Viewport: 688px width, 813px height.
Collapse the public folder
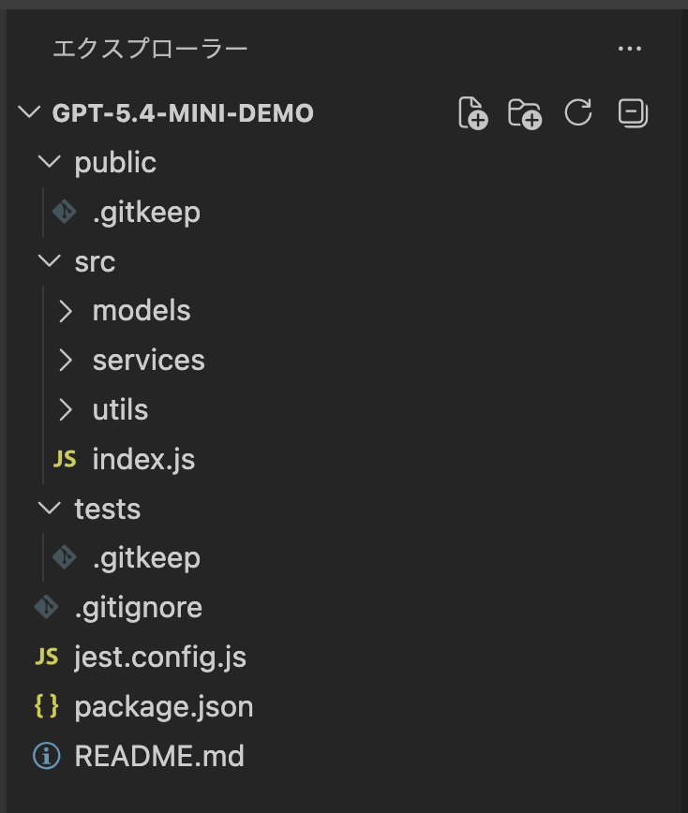(x=50, y=161)
